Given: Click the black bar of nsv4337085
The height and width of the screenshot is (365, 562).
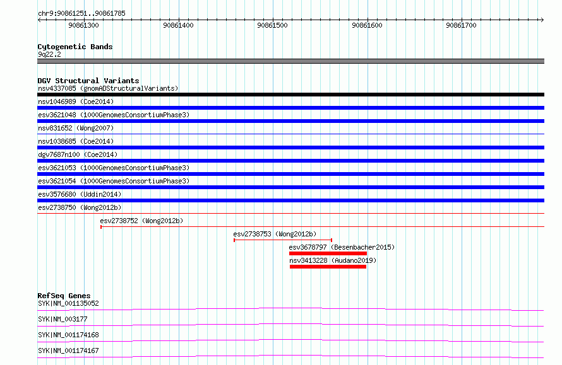Looking at the screenshot, I should click(x=290, y=95).
